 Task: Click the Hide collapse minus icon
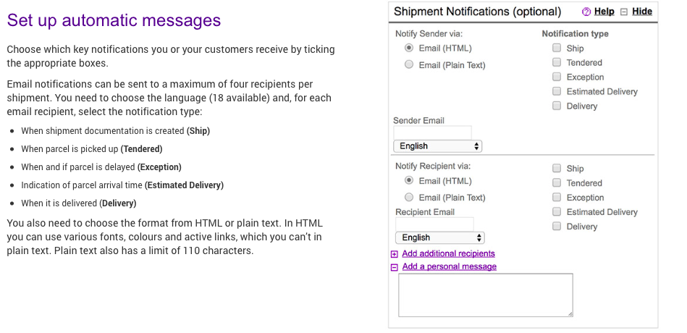(624, 12)
